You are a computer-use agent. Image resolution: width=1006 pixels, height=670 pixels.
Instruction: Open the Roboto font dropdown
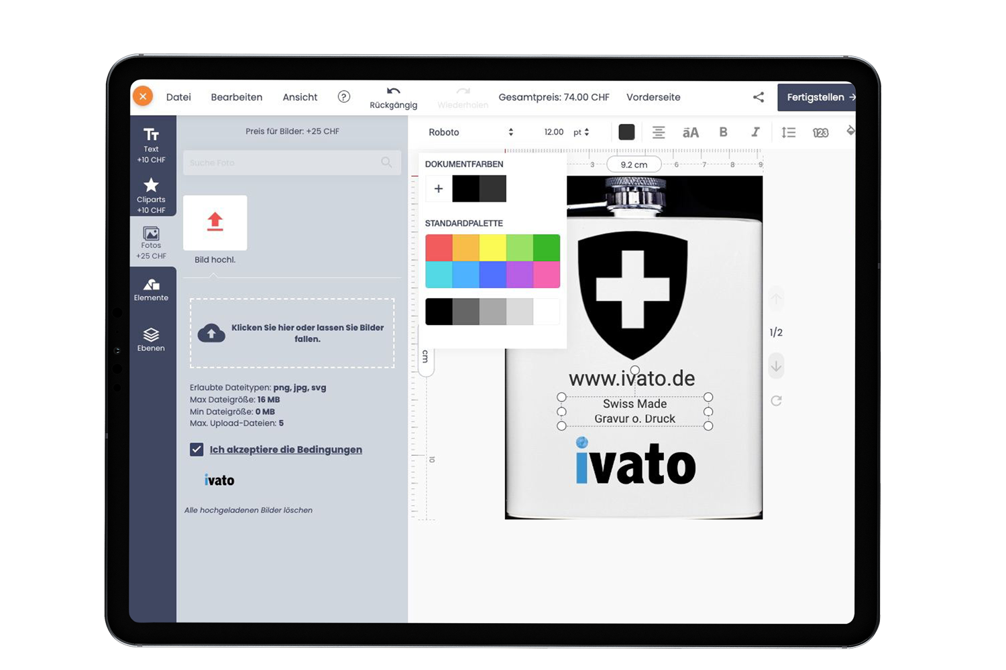(x=470, y=132)
